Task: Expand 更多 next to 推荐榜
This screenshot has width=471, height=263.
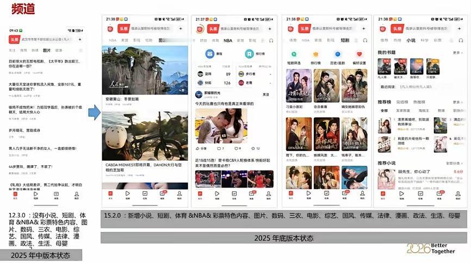Action: [457, 102]
